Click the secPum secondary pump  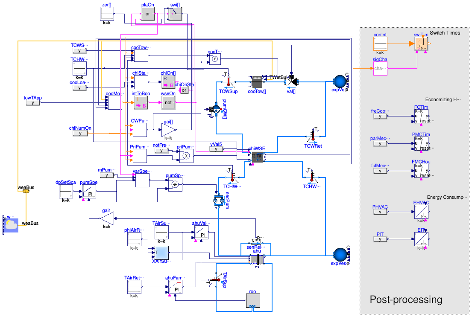(219, 201)
